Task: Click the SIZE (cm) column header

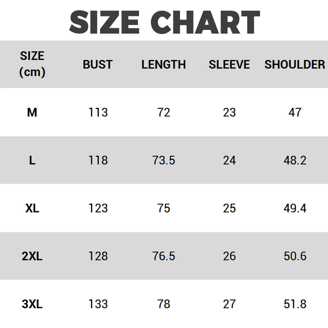Action: [x=32, y=64]
